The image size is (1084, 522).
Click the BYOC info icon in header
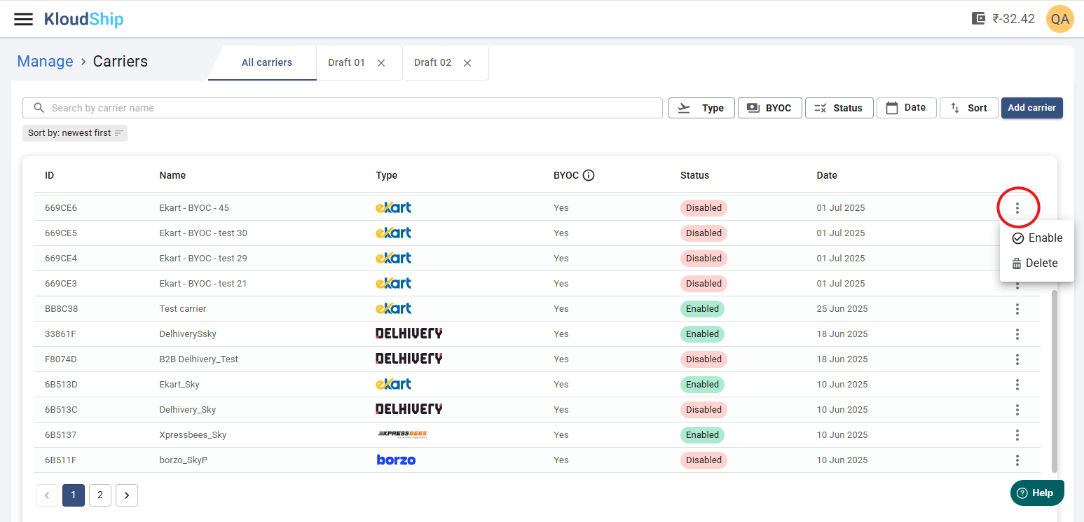[x=589, y=175]
